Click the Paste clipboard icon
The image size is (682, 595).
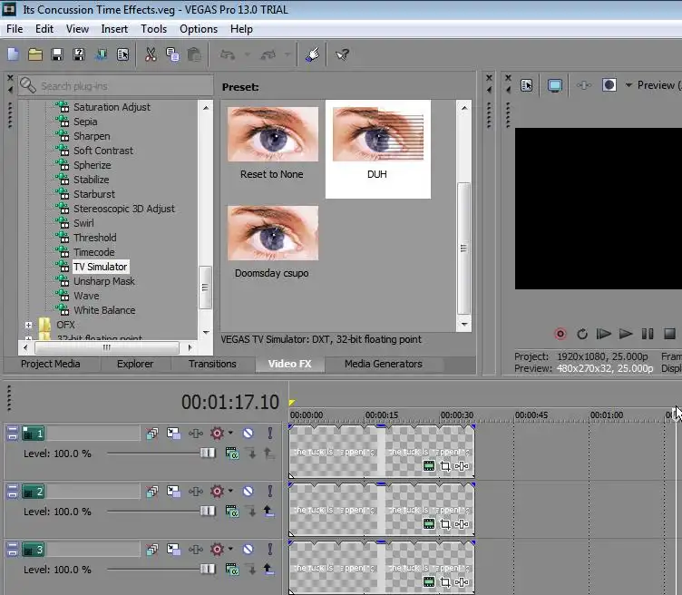coord(194,54)
